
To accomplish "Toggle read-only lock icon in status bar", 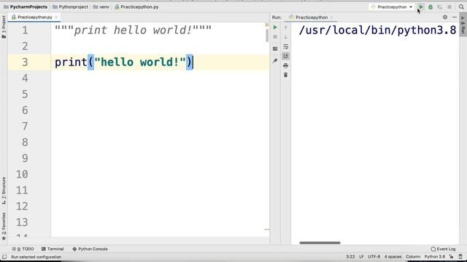I will tap(452, 257).
